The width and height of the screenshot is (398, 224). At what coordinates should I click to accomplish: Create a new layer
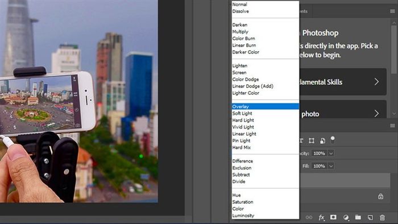(370, 217)
